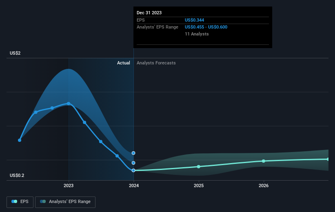Screen dimensions: 335x212
Task: Click the Dec 31 2023 tooltip date
Action: click(x=149, y=13)
